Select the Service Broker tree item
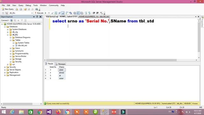This screenshot has width=204, height=115. coord(21,56)
